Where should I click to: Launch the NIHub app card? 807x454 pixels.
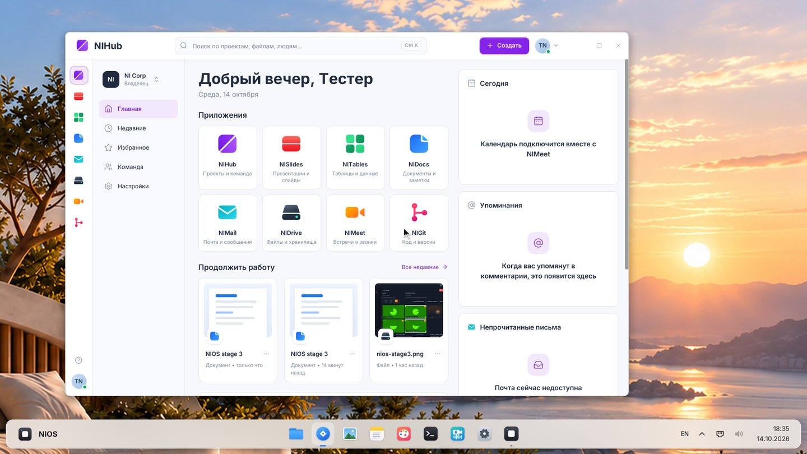point(228,157)
